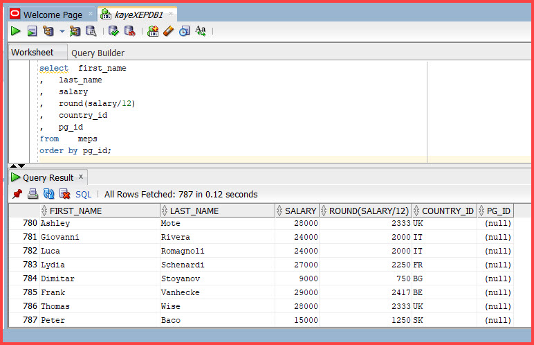This screenshot has height=345, width=534.
Task: Select the Worksheet tab
Action: [33, 52]
